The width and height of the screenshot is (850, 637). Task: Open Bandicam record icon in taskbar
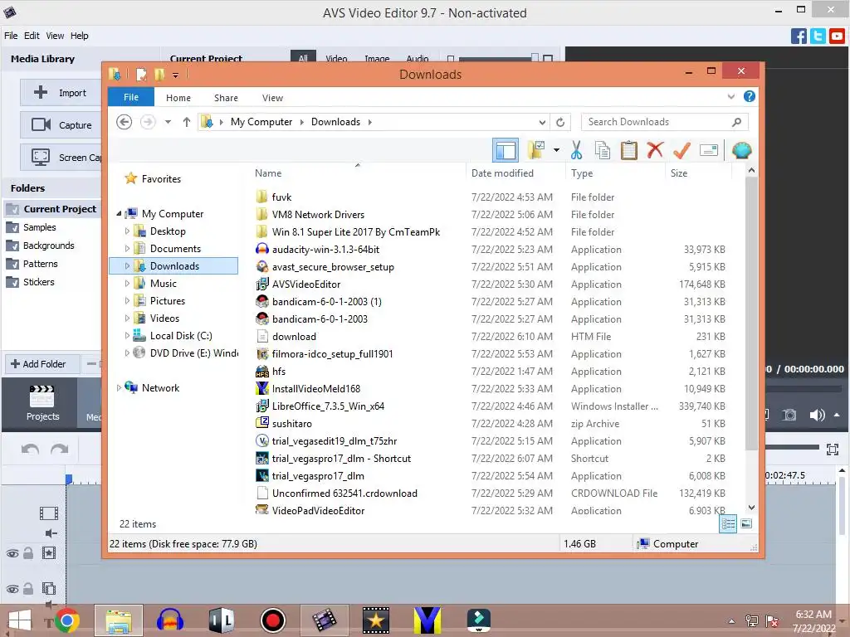pyautogui.click(x=272, y=620)
